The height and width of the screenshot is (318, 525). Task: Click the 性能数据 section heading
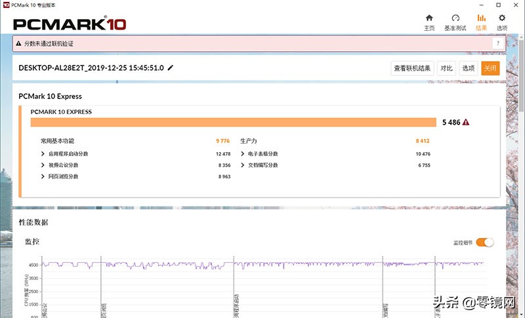pos(33,222)
